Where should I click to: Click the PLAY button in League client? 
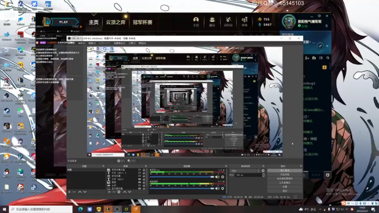coord(63,22)
